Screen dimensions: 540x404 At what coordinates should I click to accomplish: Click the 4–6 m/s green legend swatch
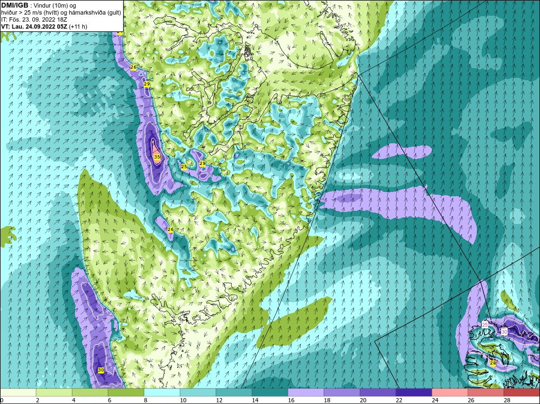pyautogui.click(x=90, y=393)
